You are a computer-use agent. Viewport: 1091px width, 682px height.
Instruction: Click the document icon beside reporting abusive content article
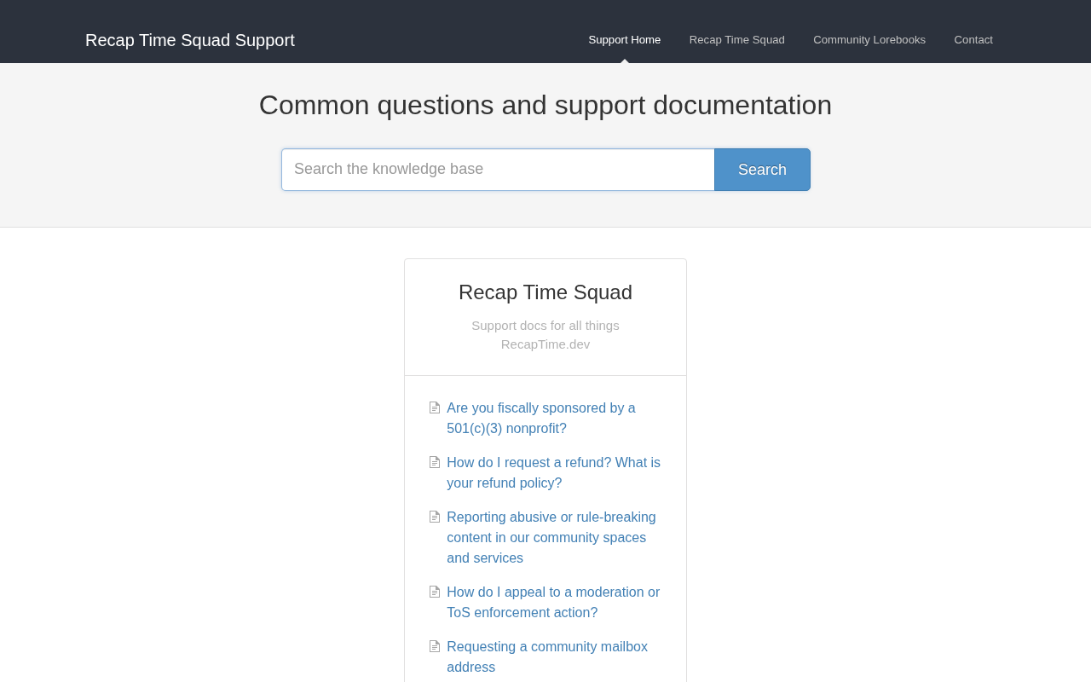coord(435,517)
